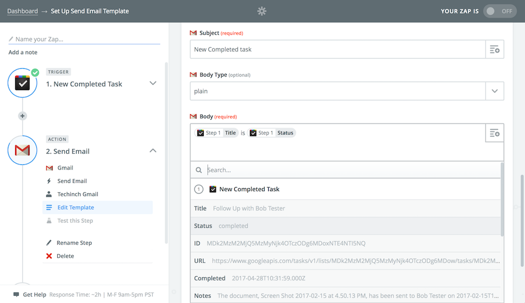Open the Google Tasks trigger step icon
525x303 pixels.
23,83
